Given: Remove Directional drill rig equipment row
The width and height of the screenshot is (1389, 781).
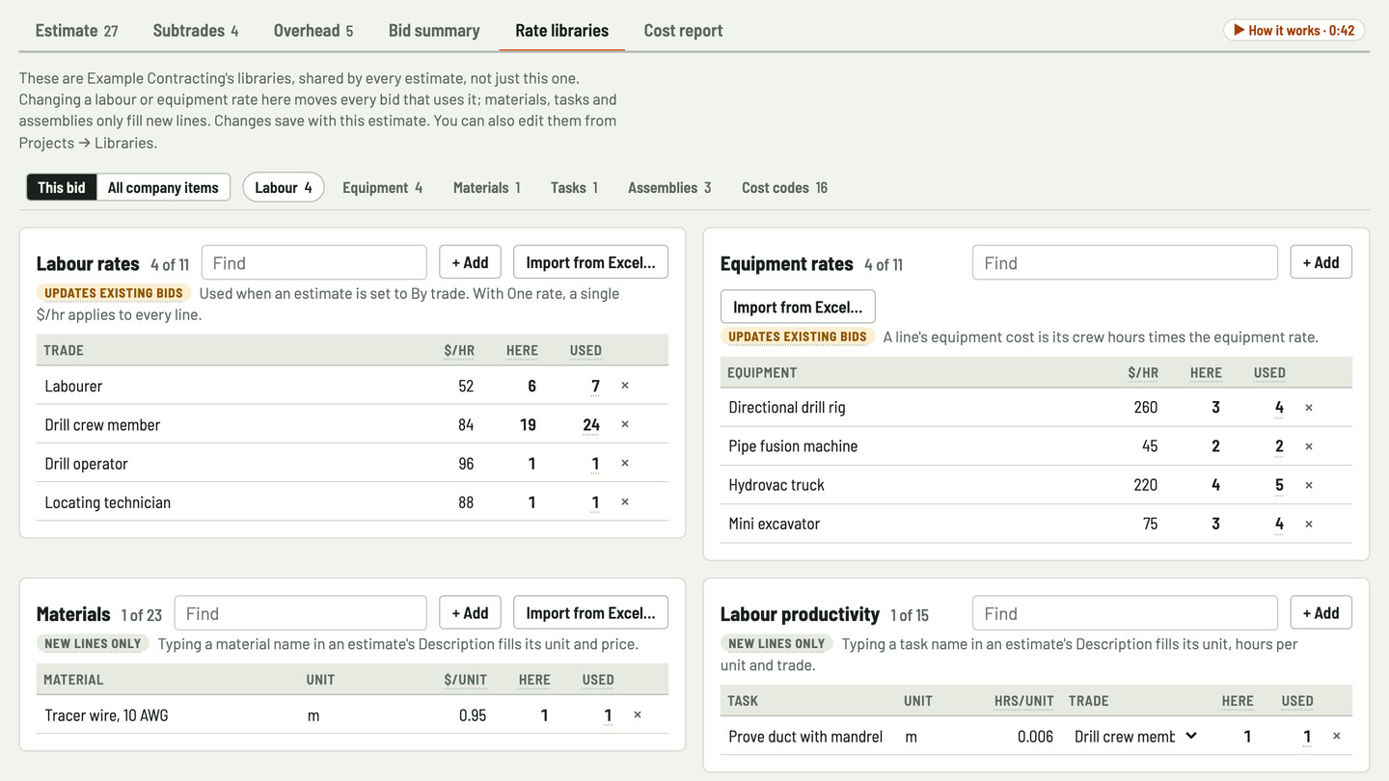Looking at the screenshot, I should click(x=1309, y=408).
